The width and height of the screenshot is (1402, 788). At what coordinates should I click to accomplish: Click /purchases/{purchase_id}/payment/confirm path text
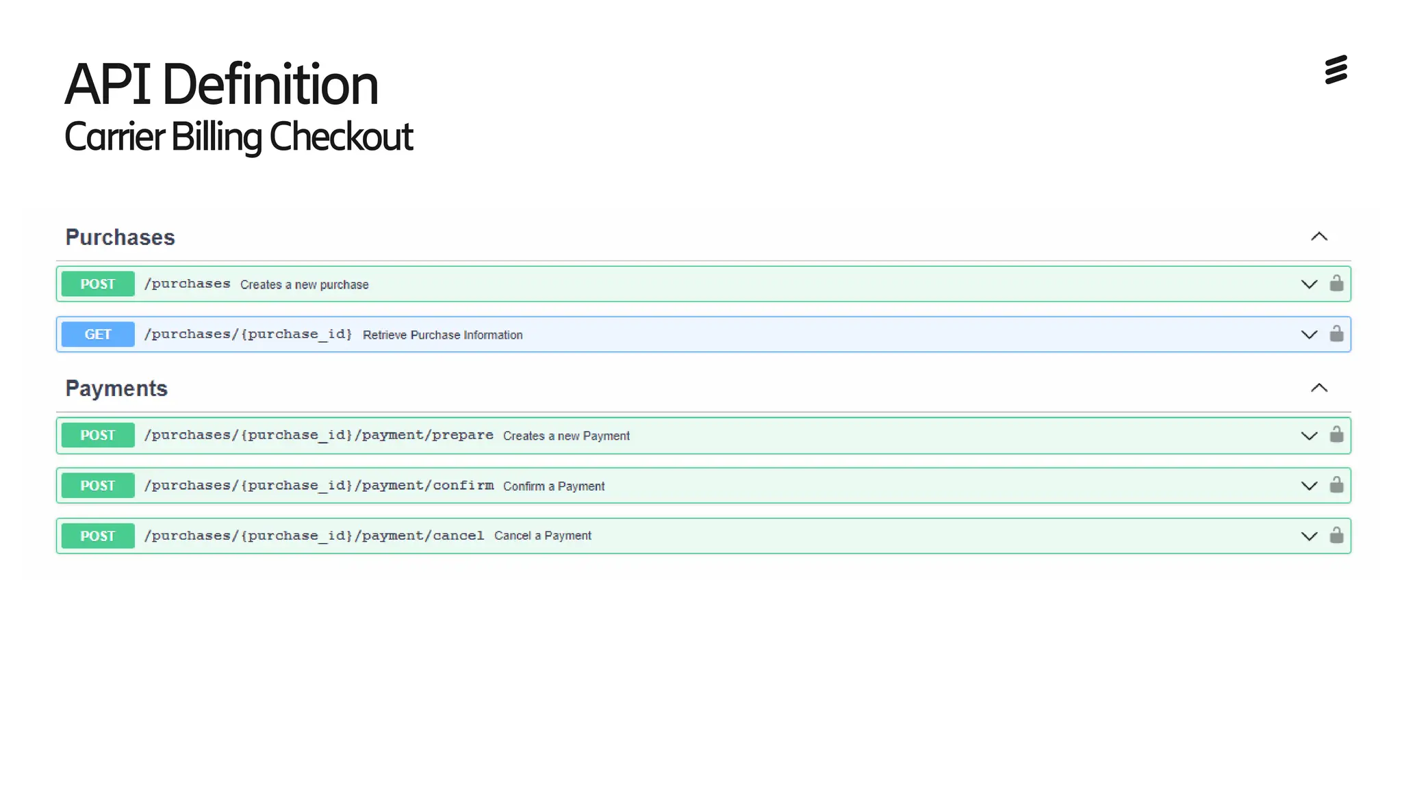[x=318, y=486]
